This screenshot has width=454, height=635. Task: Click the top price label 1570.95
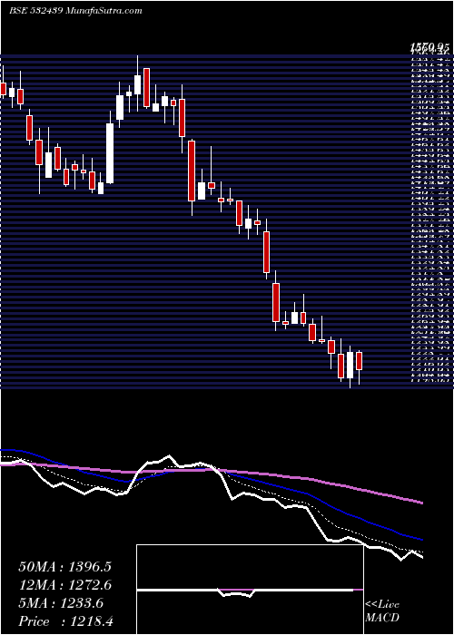point(430,48)
